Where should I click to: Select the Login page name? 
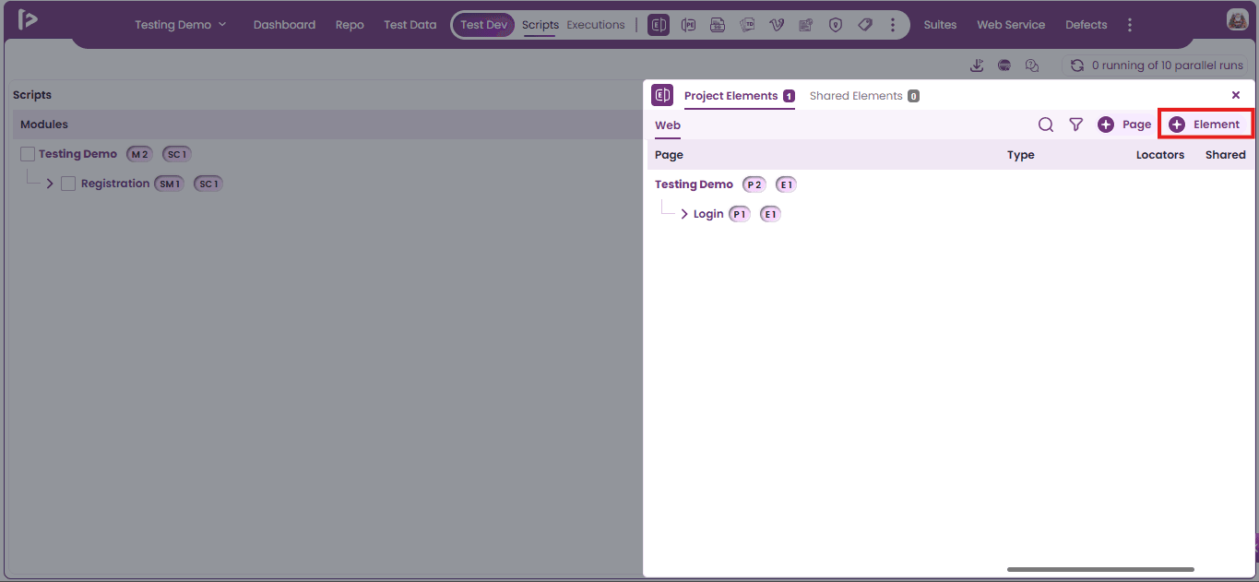(x=708, y=214)
